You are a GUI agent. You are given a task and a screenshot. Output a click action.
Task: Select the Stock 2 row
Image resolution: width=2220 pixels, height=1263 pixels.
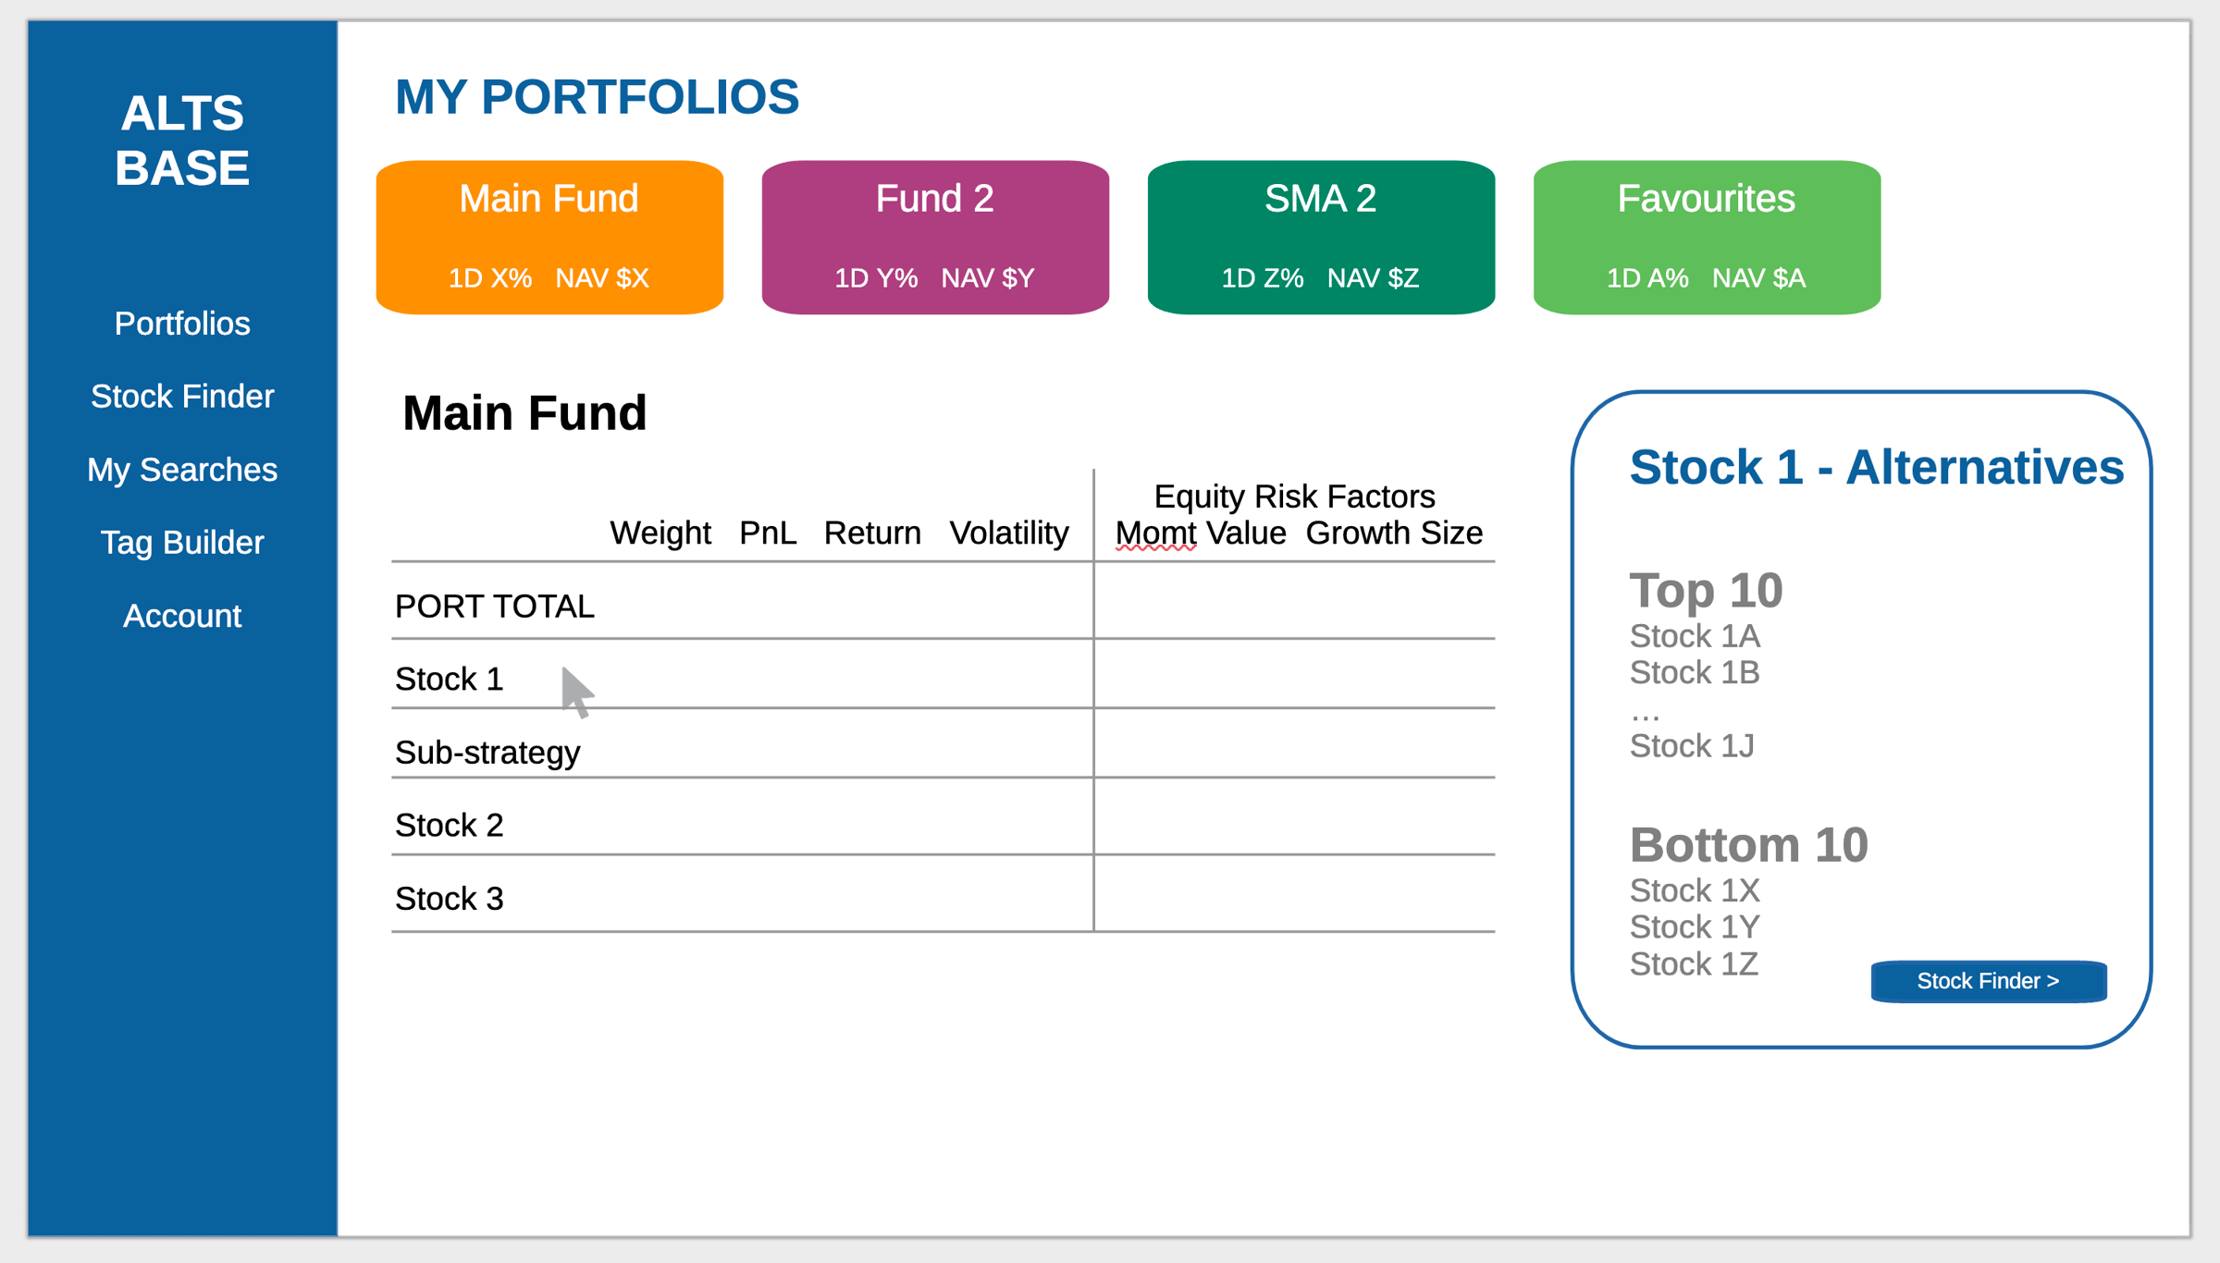(450, 826)
